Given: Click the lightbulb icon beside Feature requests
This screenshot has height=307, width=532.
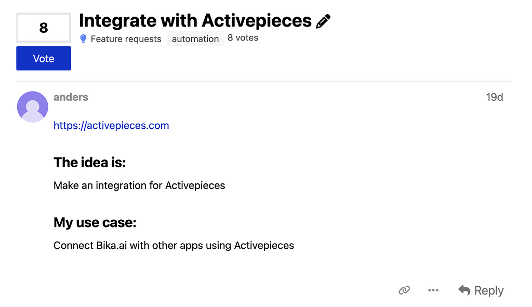Looking at the screenshot, I should coord(83,39).
